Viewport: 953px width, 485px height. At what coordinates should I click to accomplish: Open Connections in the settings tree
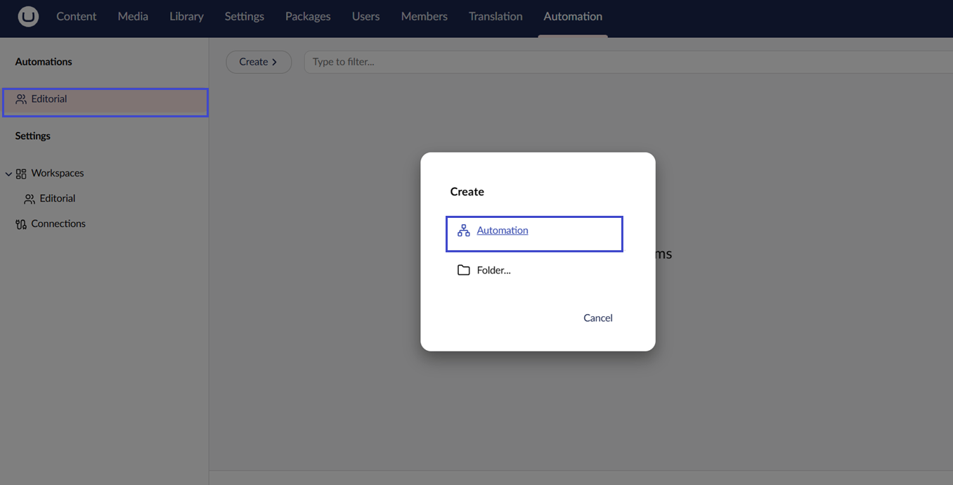[x=58, y=224]
